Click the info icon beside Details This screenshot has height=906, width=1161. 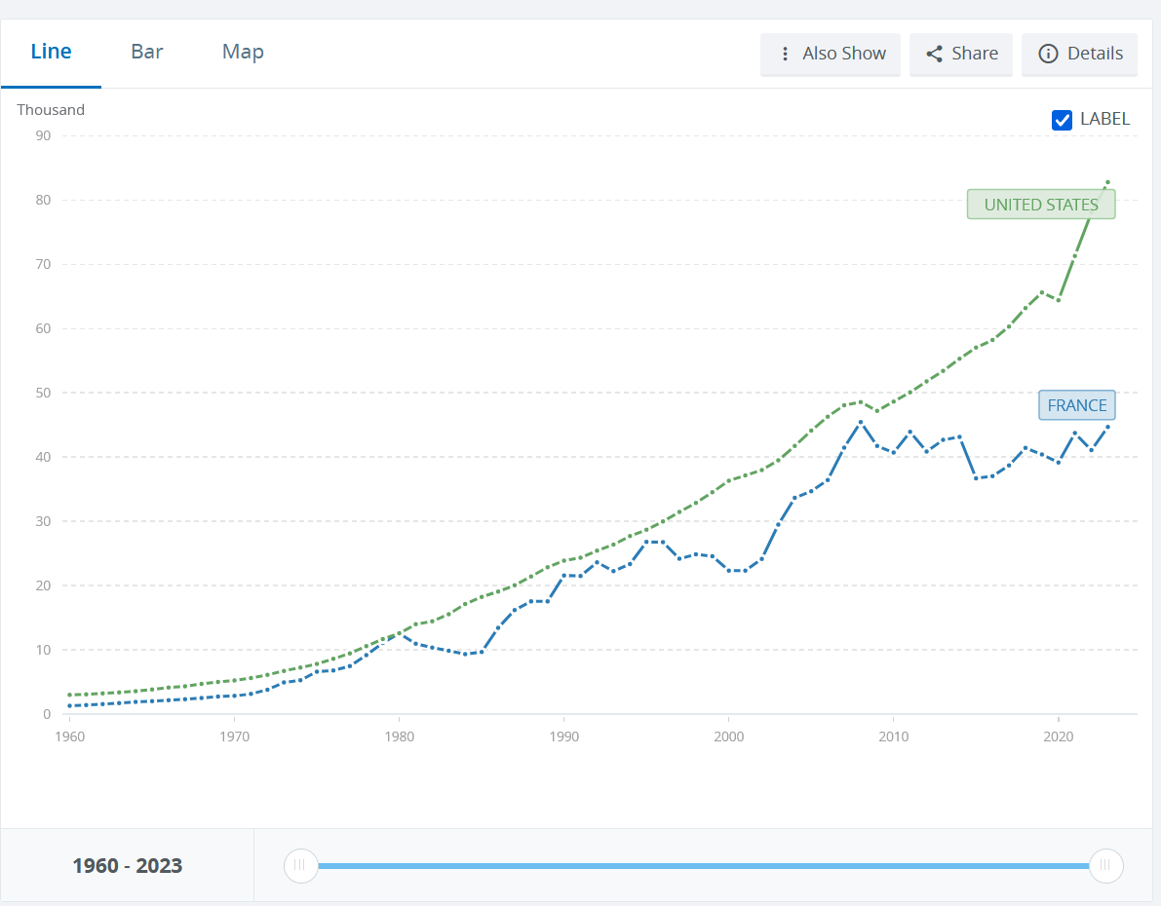coord(1049,54)
